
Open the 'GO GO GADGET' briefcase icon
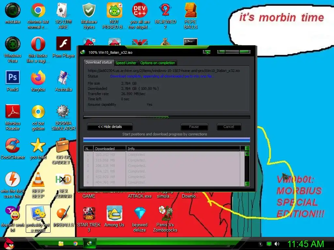point(63,151)
